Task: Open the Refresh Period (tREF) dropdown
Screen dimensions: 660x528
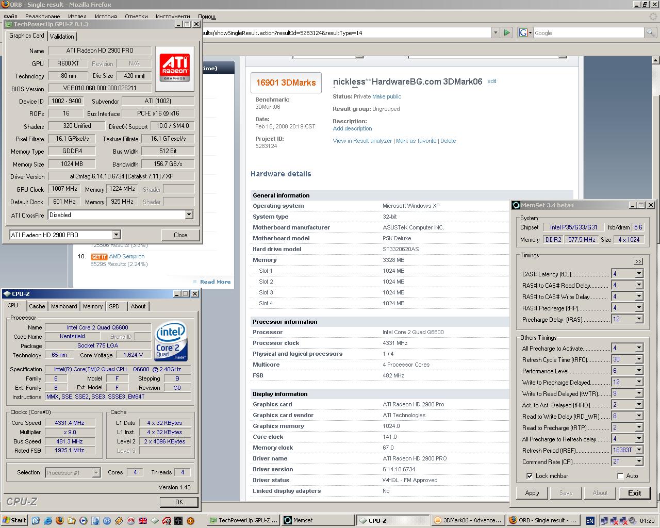Action: coord(639,450)
